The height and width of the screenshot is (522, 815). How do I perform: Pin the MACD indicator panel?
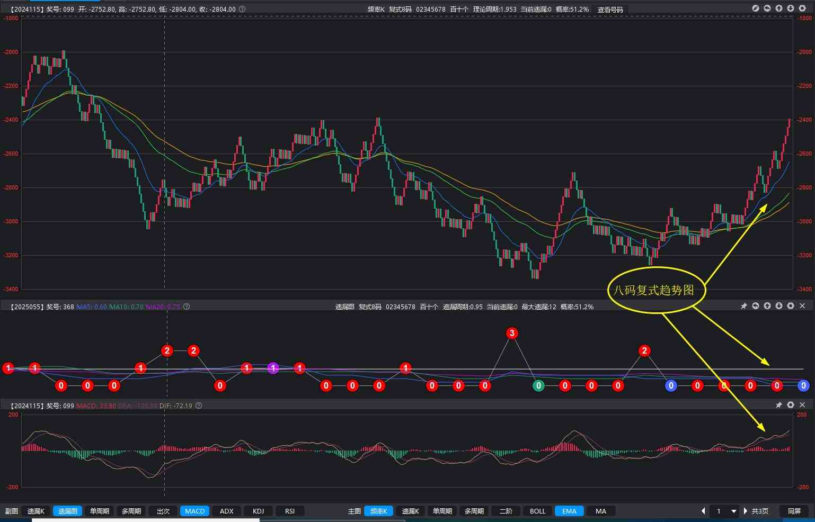(x=779, y=405)
